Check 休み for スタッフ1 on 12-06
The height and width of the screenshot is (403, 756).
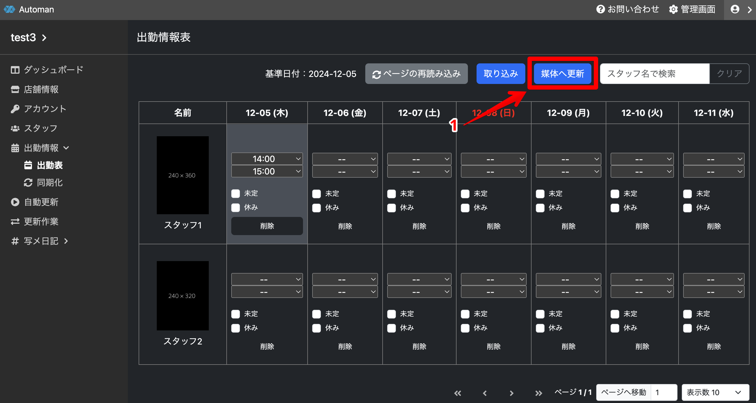[316, 208]
